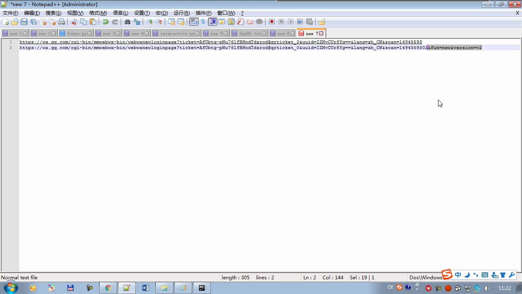
Task: Open the Replace dialog from toolbar
Action: click(137, 22)
